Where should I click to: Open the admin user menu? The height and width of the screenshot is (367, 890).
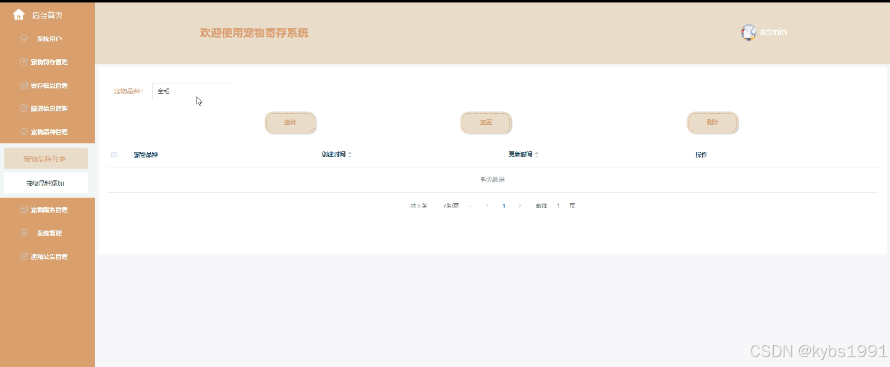[764, 32]
